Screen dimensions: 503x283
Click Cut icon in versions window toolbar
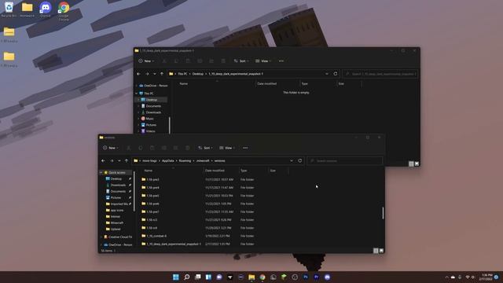tap(128, 148)
